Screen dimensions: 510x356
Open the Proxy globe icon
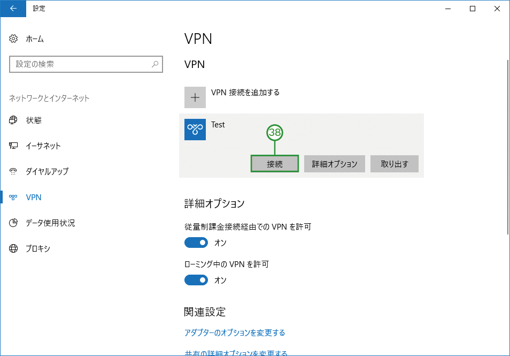13,248
